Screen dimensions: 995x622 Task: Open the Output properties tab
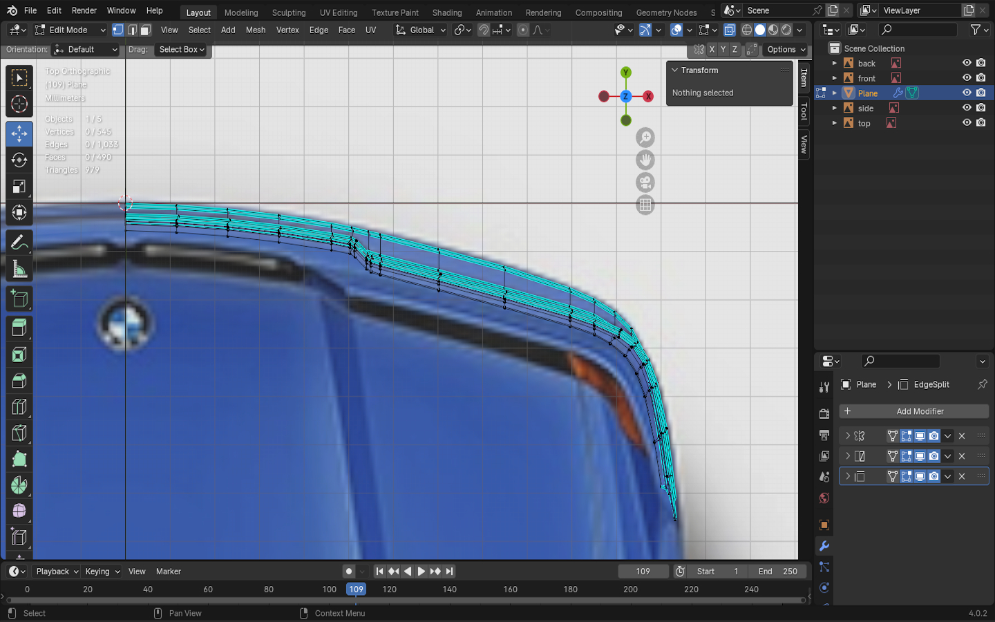pos(824,435)
